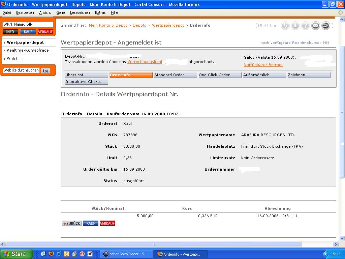Click the Website durchsuchen search field
This screenshot has width=345, height=259.
click(x=21, y=70)
